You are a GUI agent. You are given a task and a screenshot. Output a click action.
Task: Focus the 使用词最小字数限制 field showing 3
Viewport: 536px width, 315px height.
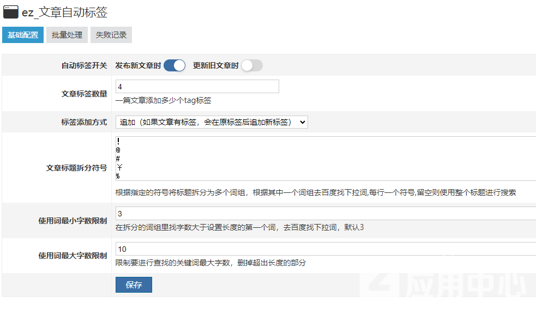pos(326,214)
